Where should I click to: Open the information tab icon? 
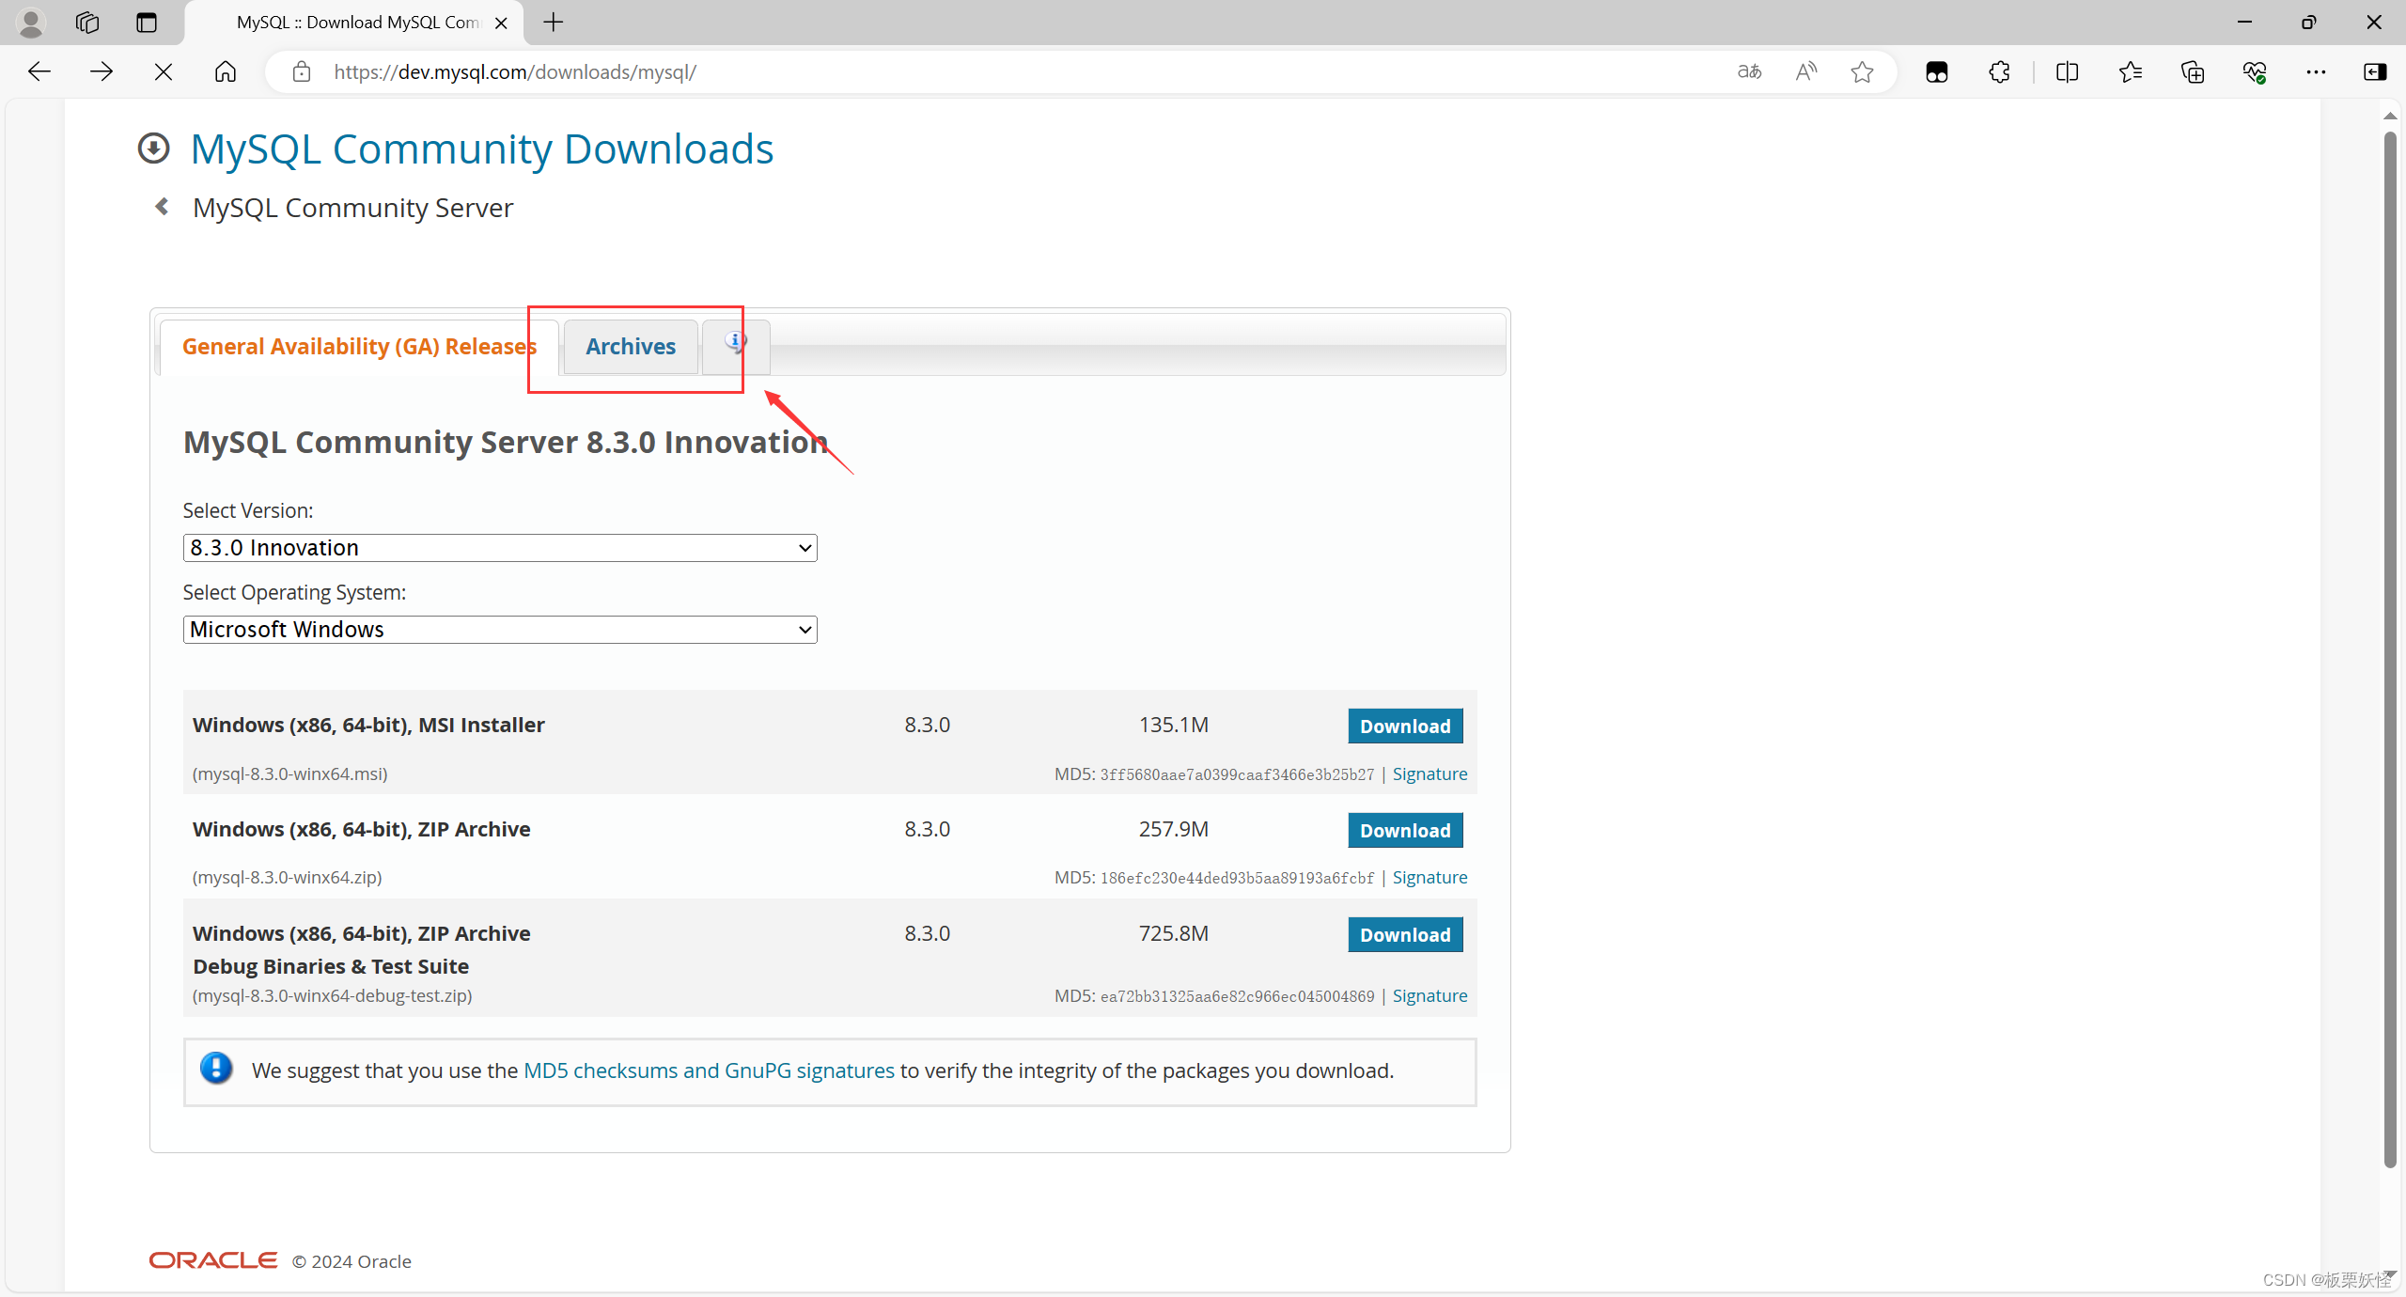736,343
